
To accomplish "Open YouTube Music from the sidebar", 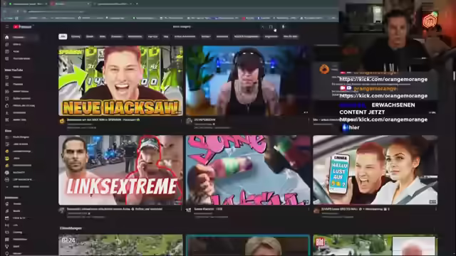I will 20,58.
